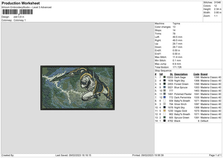Select the Black thread swatch in stop 14
The width and height of the screenshot is (223, 158).
(164, 120)
